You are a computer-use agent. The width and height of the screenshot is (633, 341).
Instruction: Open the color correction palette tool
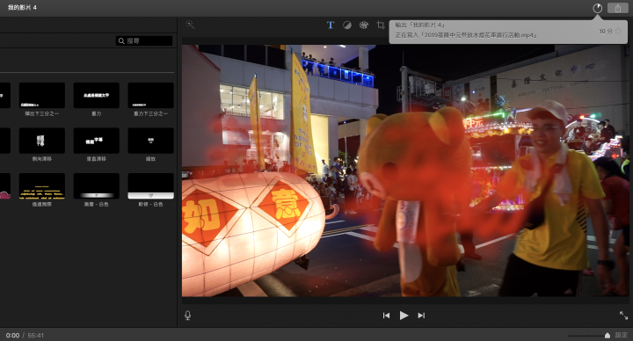(364, 25)
